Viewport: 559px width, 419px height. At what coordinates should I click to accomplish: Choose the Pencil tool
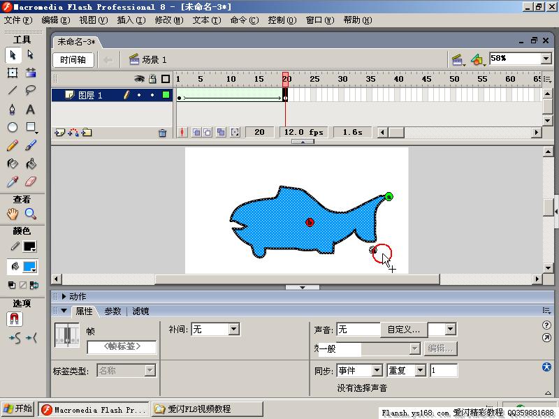point(13,145)
